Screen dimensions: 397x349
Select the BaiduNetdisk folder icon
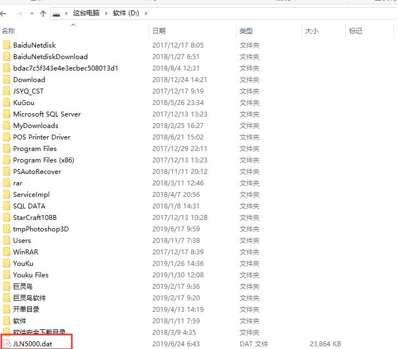coord(7,45)
